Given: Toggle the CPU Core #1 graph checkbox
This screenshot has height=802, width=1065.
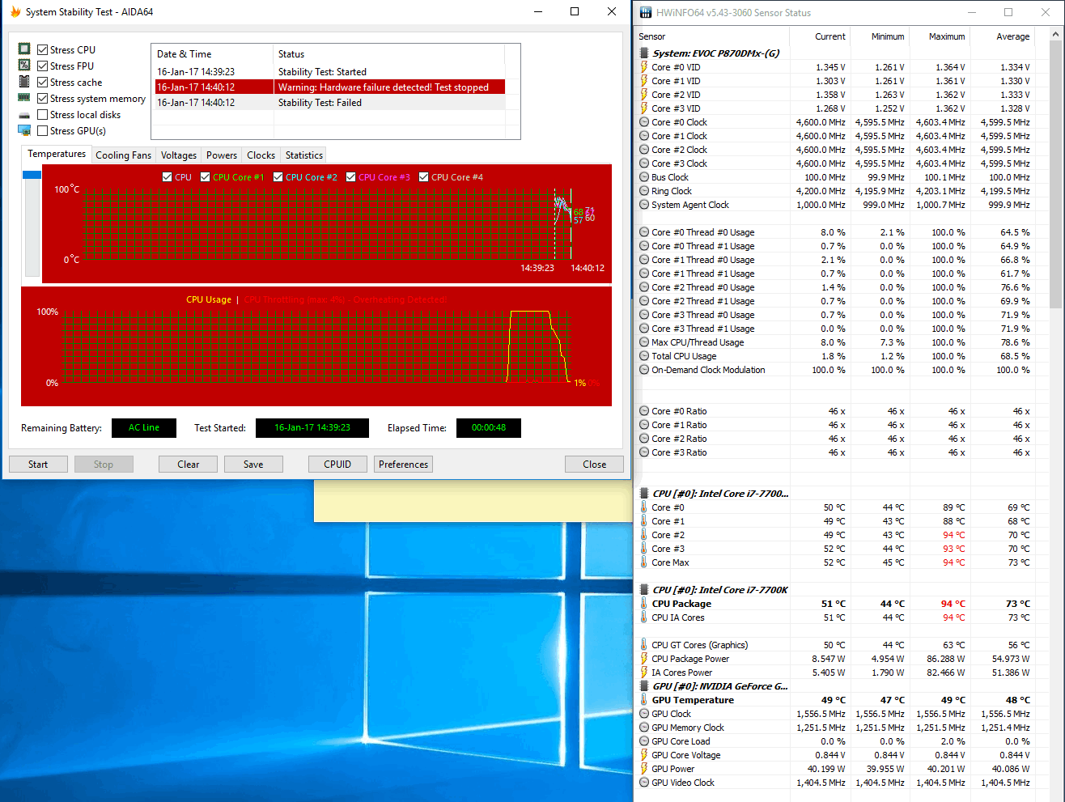Looking at the screenshot, I should pyautogui.click(x=206, y=177).
